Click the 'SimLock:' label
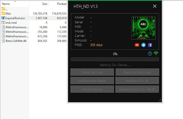 (81, 40)
